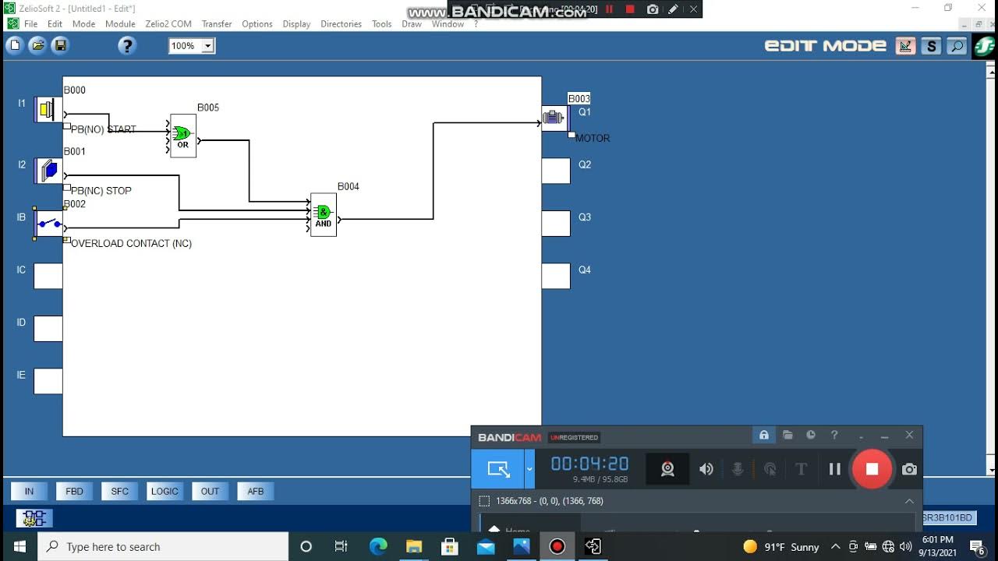Select the B005 OR gate block
Image resolution: width=998 pixels, height=561 pixels.
(183, 136)
